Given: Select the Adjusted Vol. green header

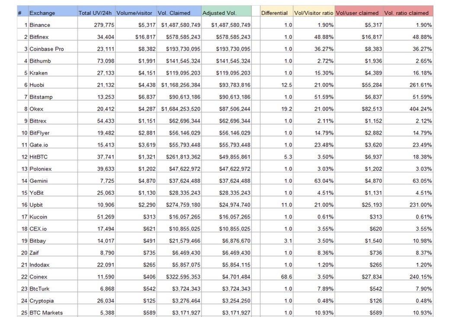Looking at the screenshot, I should (226, 11).
